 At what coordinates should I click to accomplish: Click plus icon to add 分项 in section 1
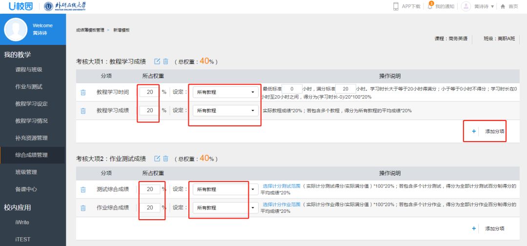(x=474, y=131)
